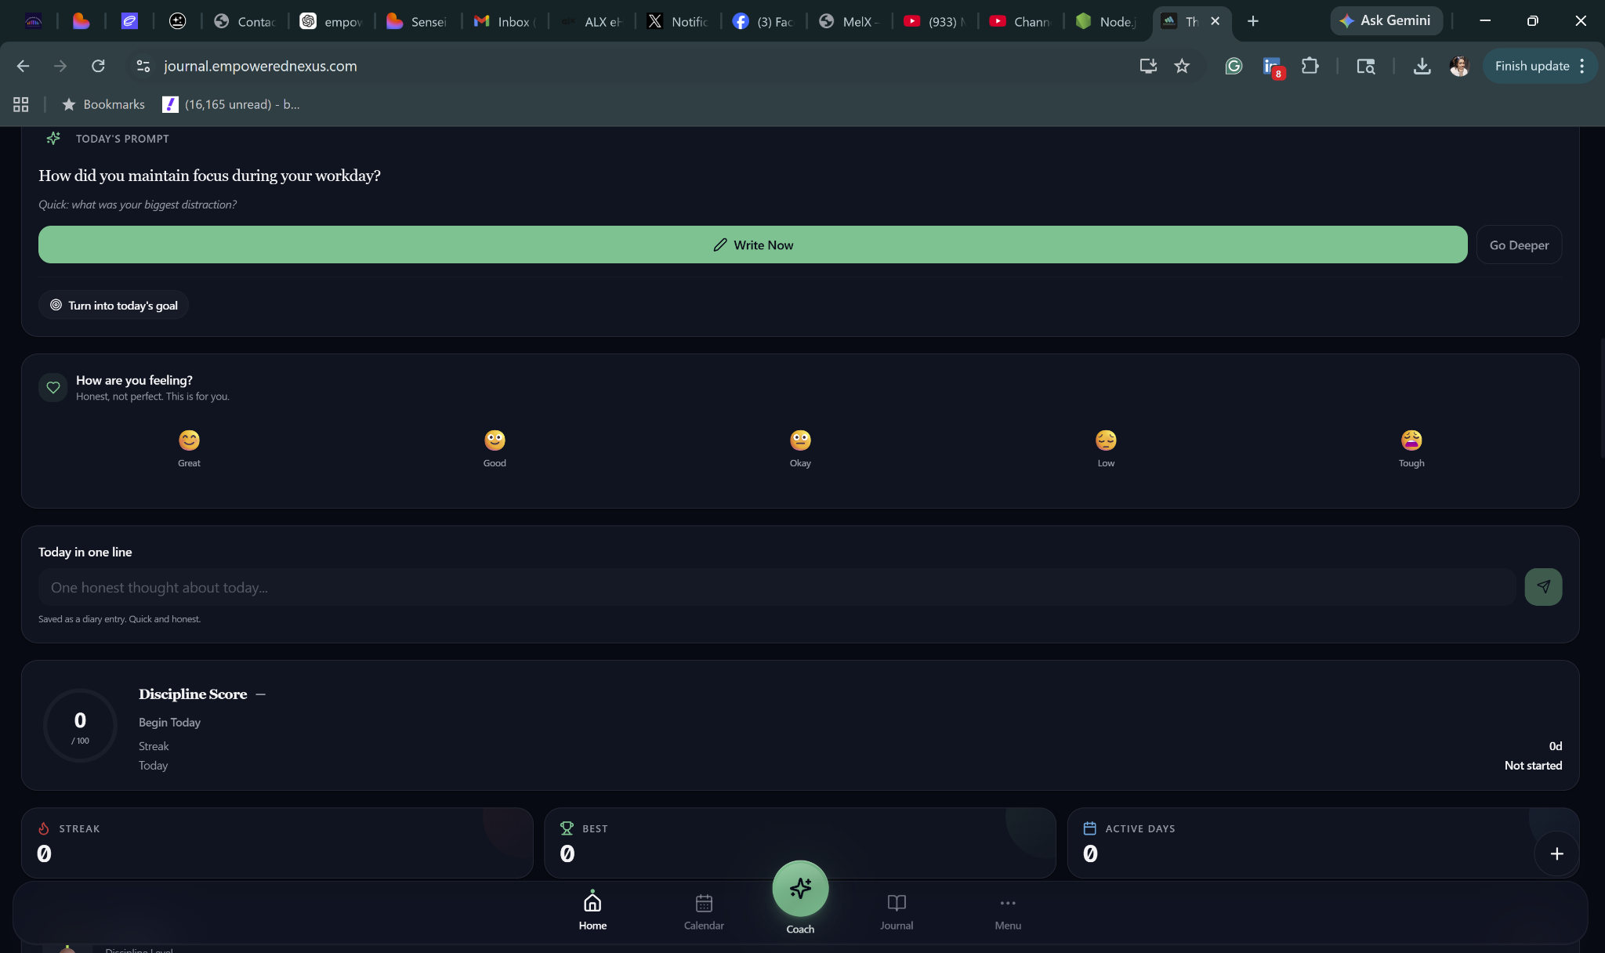Open the Journal tab in bottom nav
This screenshot has height=953, width=1605.
click(897, 911)
